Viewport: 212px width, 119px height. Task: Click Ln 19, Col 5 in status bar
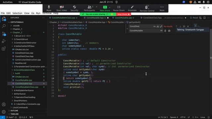[163, 117]
